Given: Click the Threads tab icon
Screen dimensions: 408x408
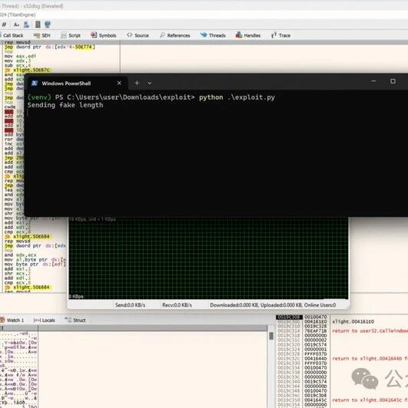Looking at the screenshot, I should click(204, 35).
